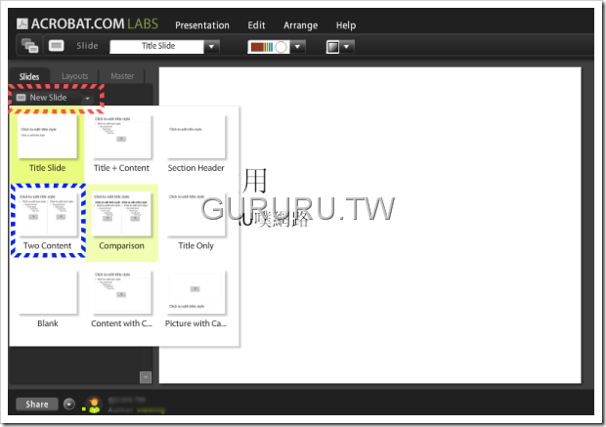
Task: Select the Content with Caption layout
Action: [x=121, y=299]
